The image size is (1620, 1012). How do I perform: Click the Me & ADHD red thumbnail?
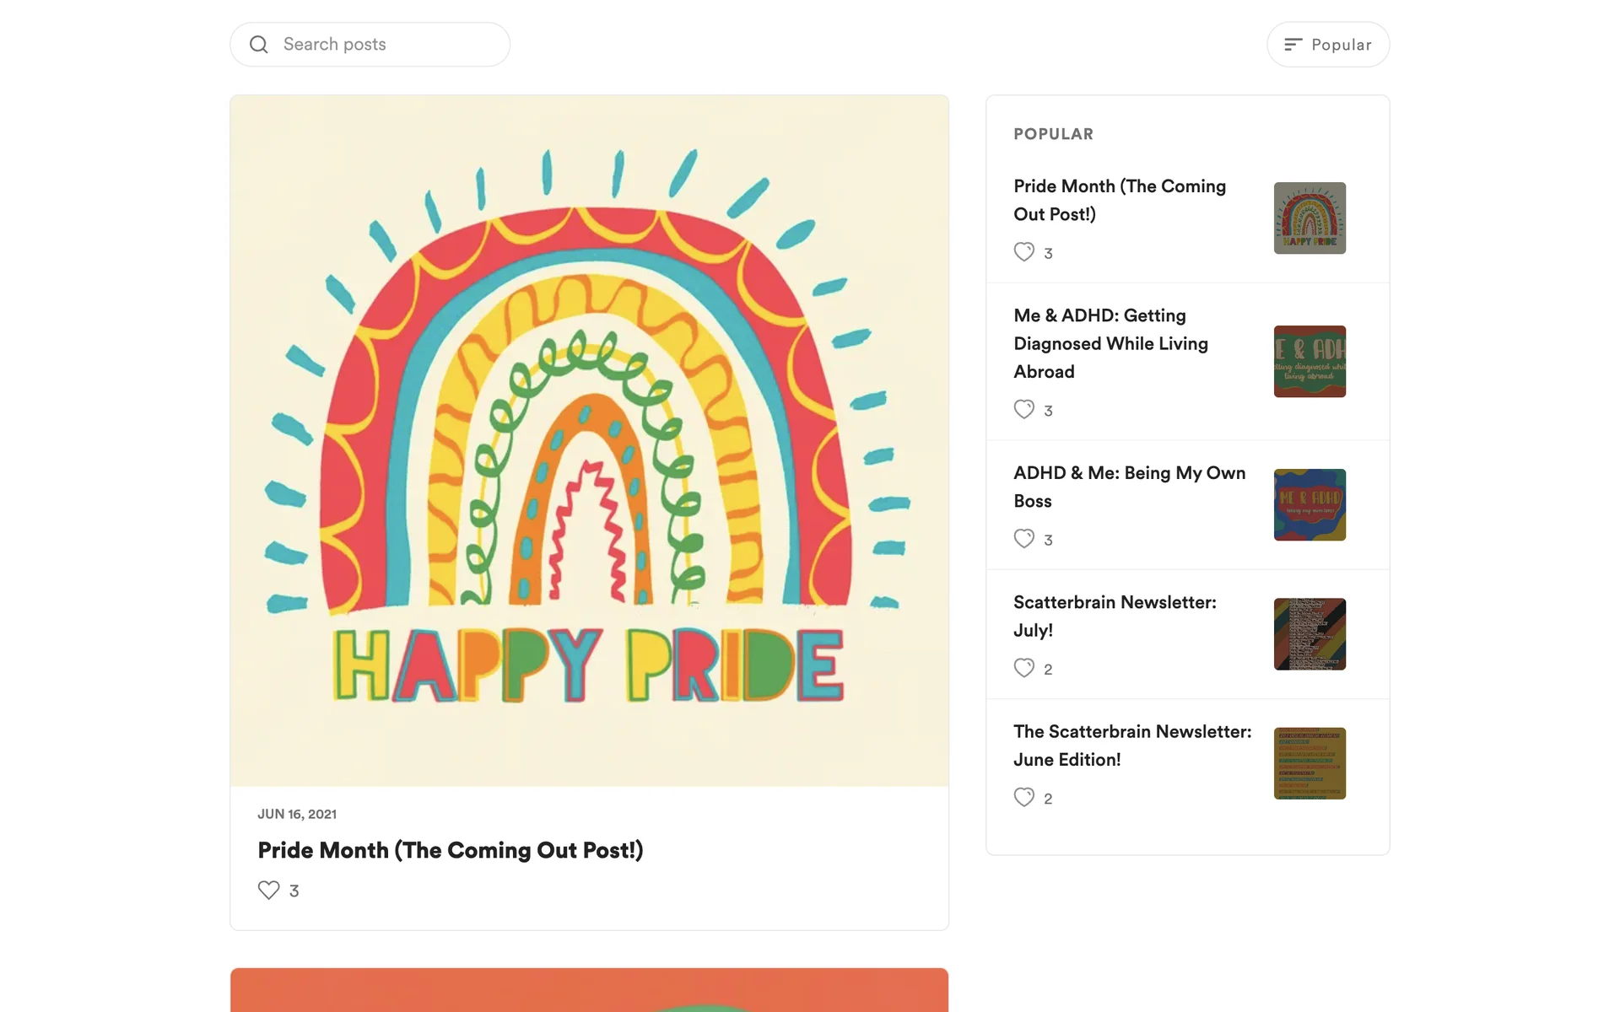pyautogui.click(x=1309, y=362)
